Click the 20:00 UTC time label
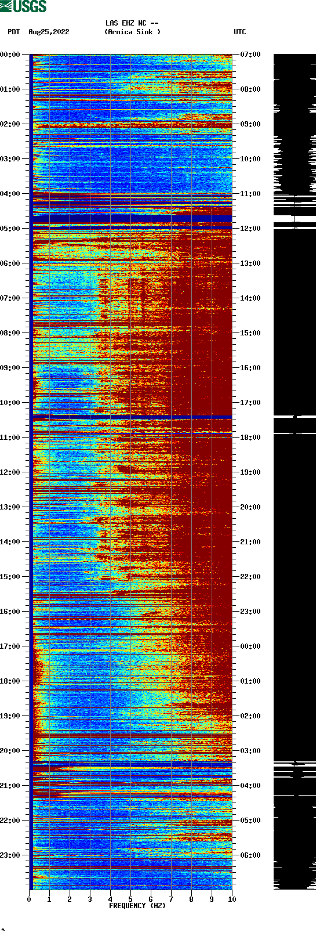Image resolution: width=320 pixels, height=936 pixels. 250,507
